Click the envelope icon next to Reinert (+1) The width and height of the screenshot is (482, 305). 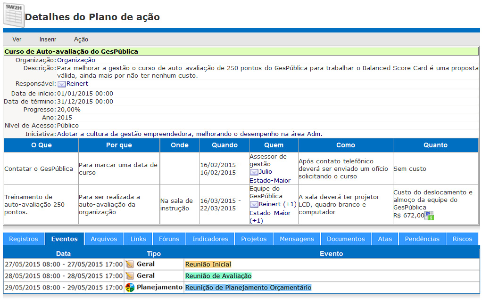(x=254, y=205)
